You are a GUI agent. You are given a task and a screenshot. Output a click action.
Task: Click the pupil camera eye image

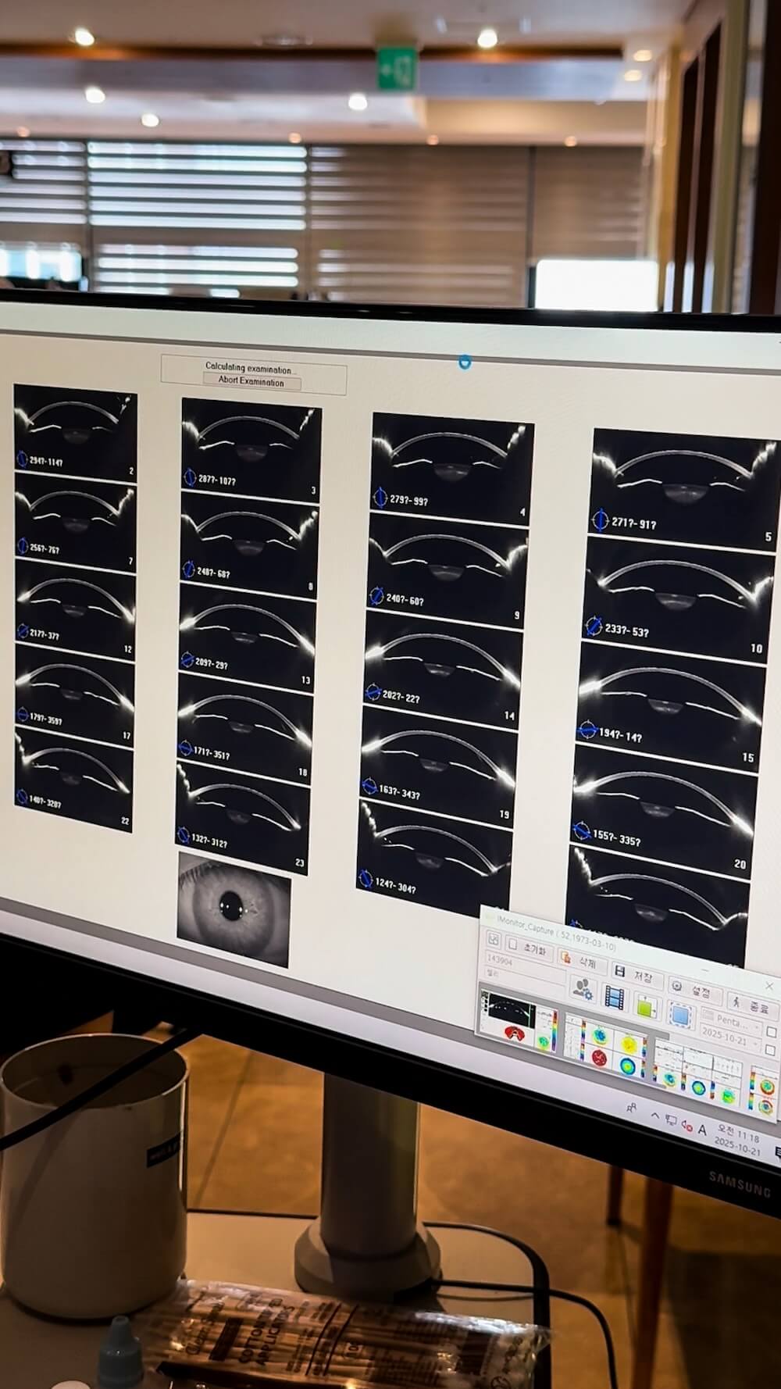pyautogui.click(x=234, y=909)
